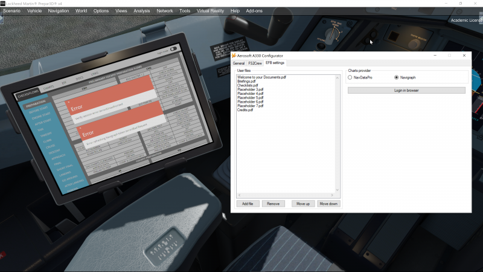Select TAXI in the EFB sidebar

[x=40, y=129]
